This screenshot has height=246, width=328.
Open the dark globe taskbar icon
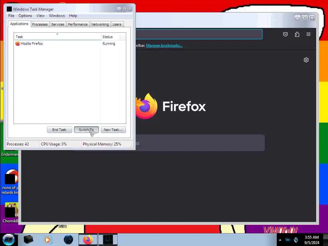click(69, 240)
